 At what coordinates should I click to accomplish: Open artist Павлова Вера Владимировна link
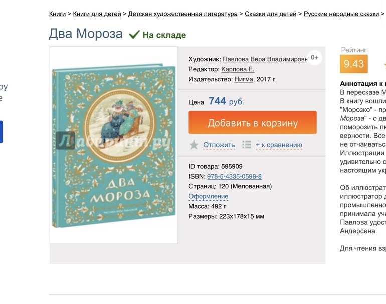(265, 59)
